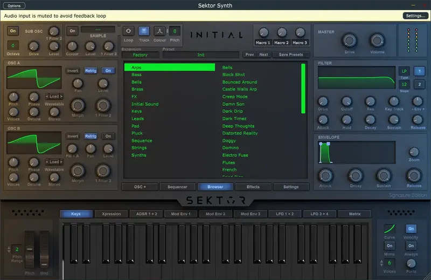Image resolution: width=431 pixels, height=280 pixels.
Task: Click the OSC B Morph knob
Action: [x=78, y=171]
